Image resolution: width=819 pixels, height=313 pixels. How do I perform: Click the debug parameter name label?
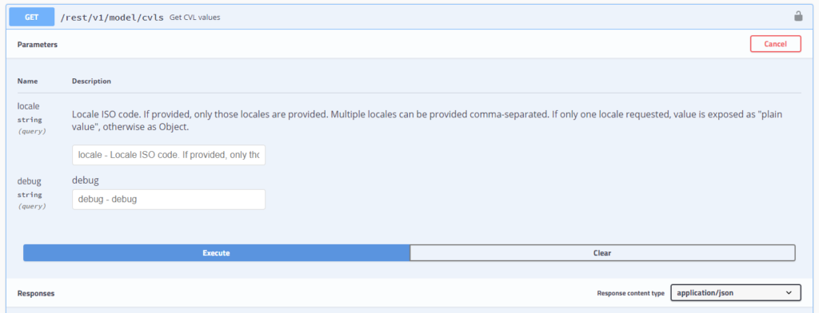(30, 181)
